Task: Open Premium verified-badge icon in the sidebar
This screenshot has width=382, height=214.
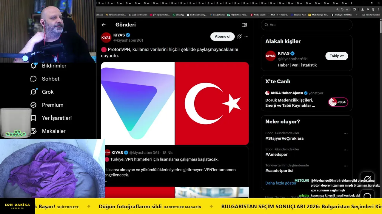Action: click(33, 105)
